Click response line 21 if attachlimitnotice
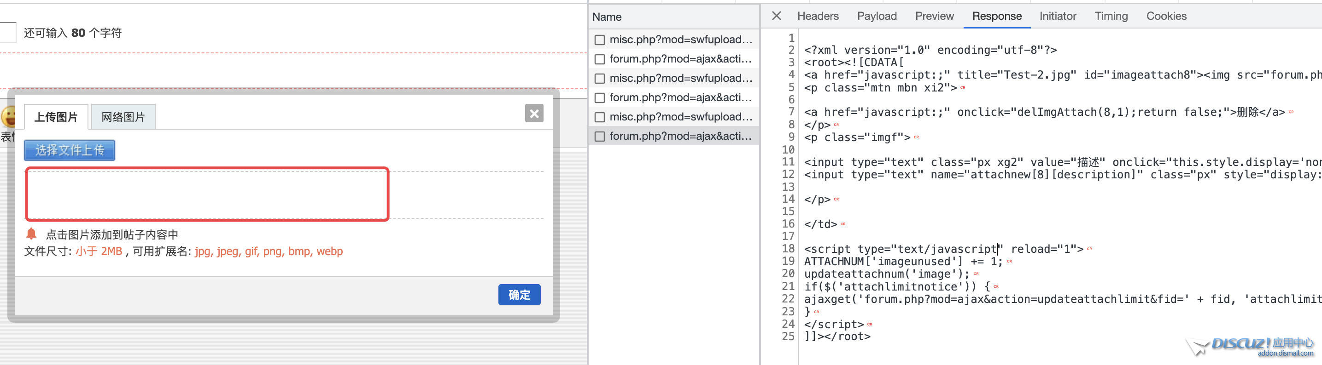This screenshot has width=1322, height=365. pyautogui.click(x=896, y=287)
